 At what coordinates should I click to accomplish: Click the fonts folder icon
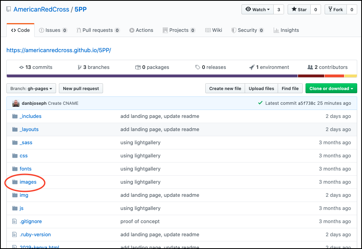[x=15, y=169]
